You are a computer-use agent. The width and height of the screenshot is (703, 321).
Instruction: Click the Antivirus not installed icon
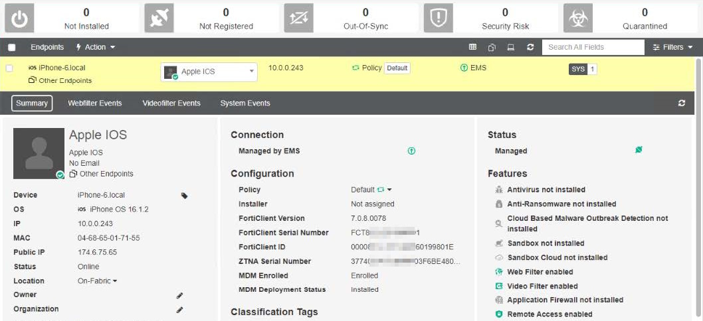[x=499, y=190]
